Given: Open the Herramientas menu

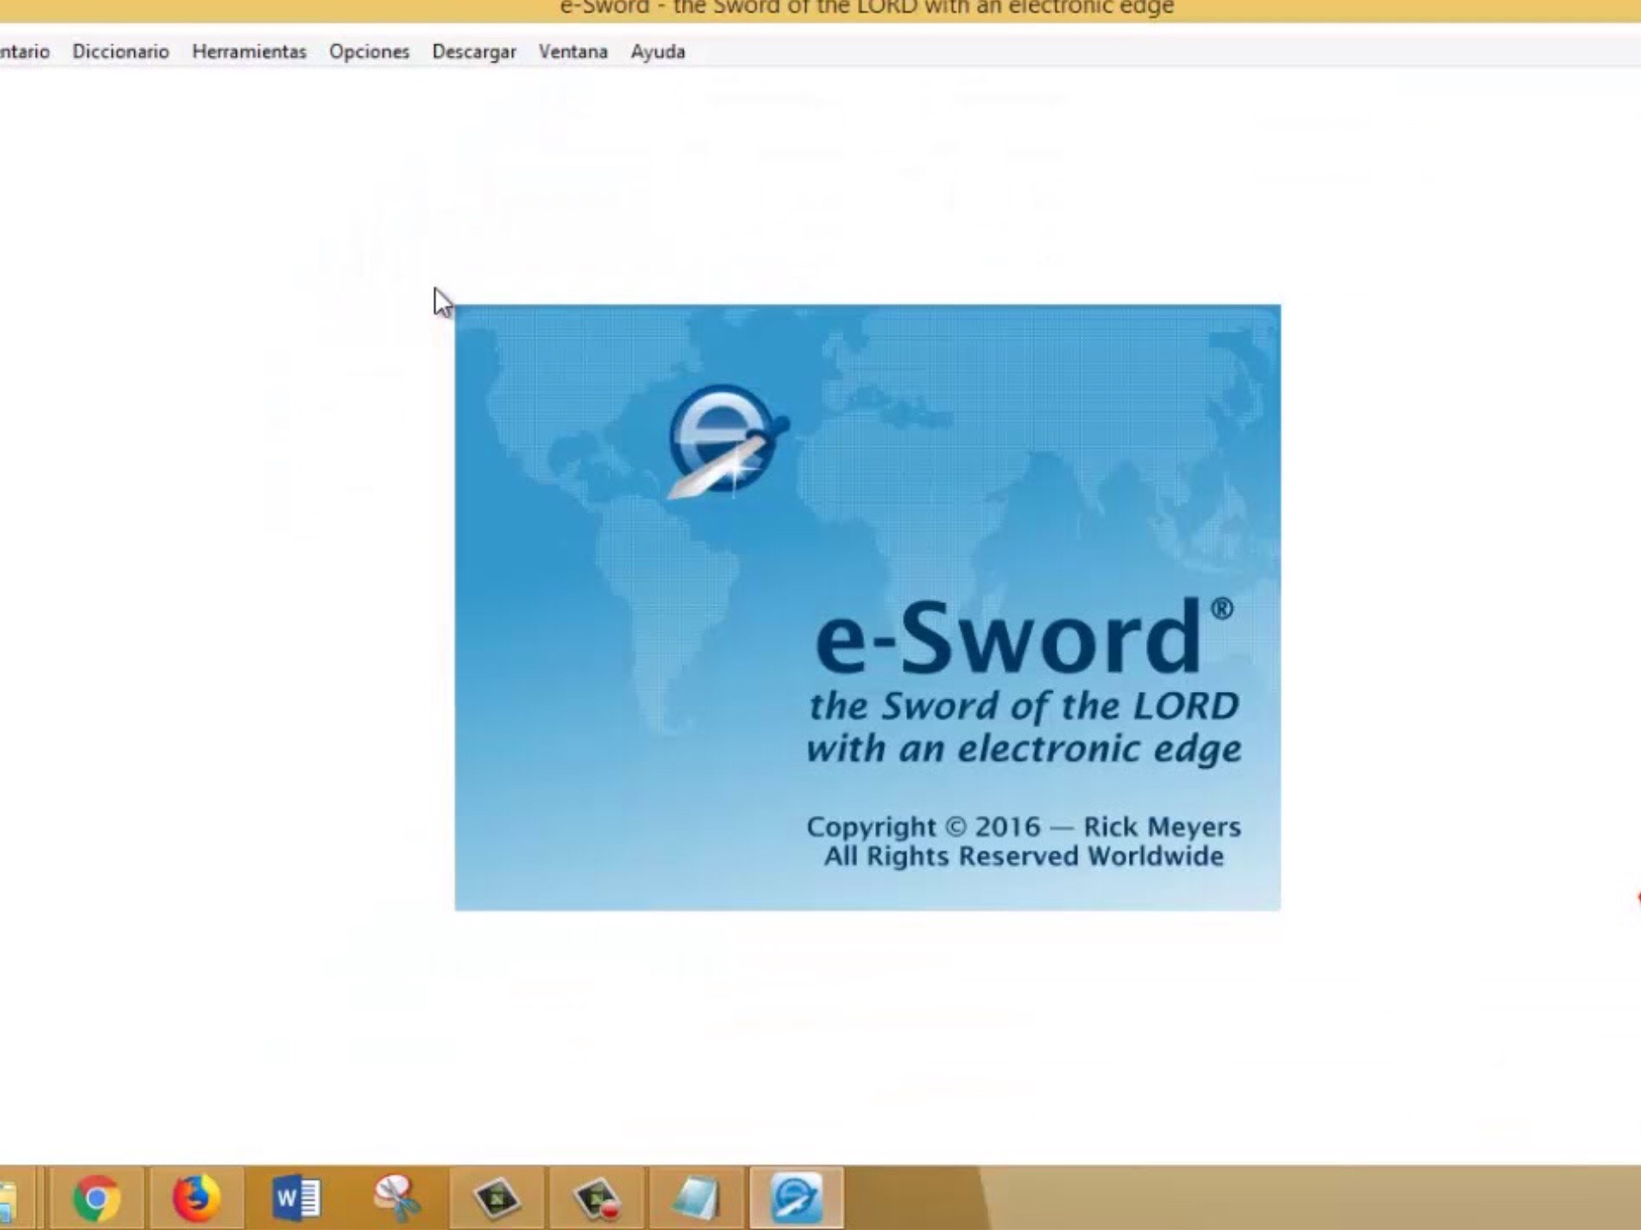Looking at the screenshot, I should [x=249, y=51].
